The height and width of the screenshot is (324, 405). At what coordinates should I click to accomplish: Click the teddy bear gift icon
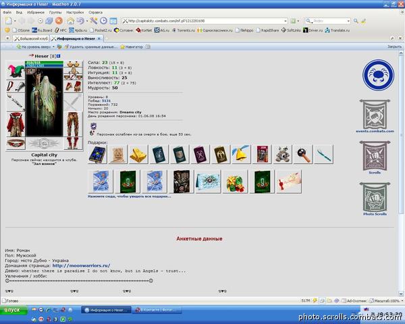pyautogui.click(x=282, y=155)
